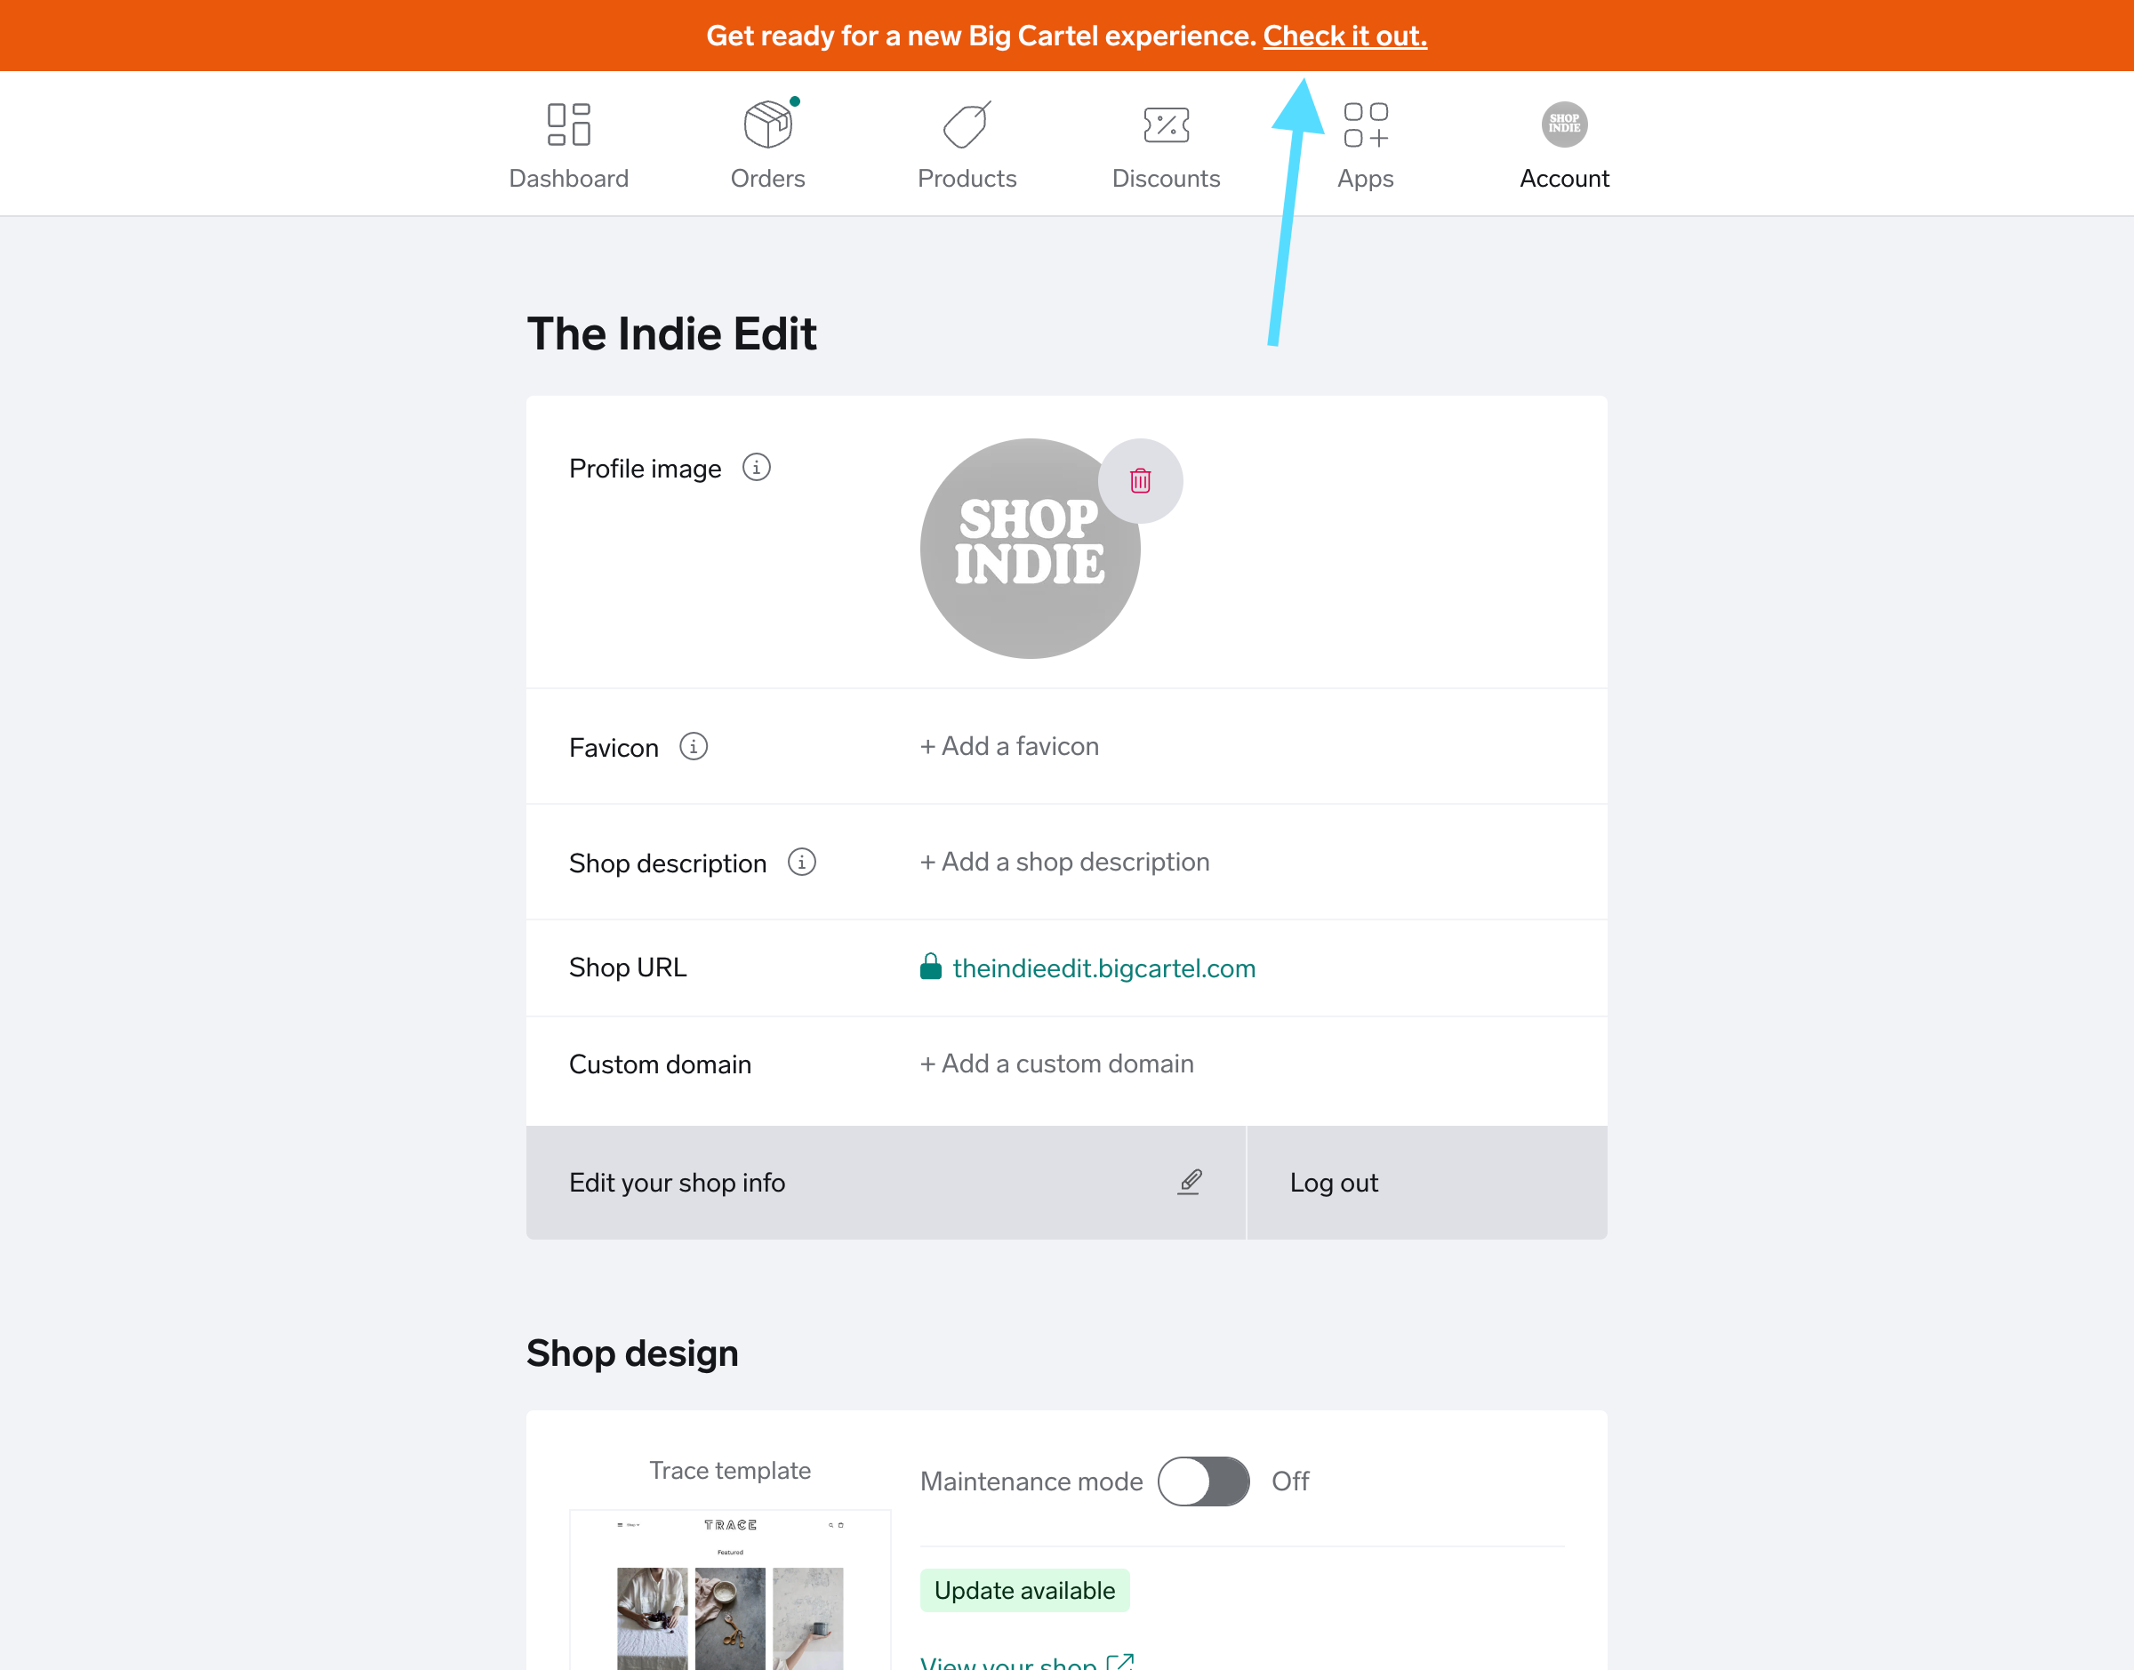Click the Trace template thumbnail
This screenshot has width=2134, height=1670.
729,1589
